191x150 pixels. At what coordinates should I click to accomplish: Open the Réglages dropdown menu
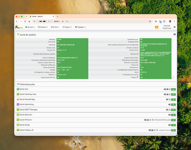pyautogui.click(x=80, y=27)
